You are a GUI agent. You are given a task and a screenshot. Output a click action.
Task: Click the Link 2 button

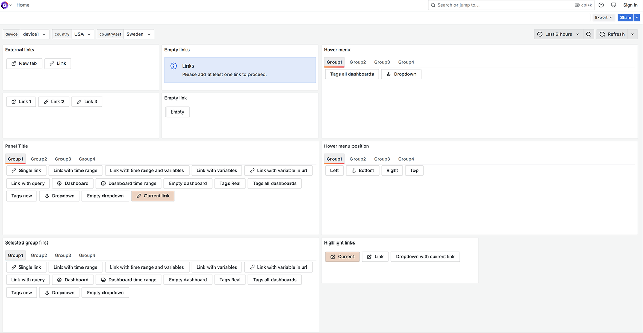coord(53,102)
